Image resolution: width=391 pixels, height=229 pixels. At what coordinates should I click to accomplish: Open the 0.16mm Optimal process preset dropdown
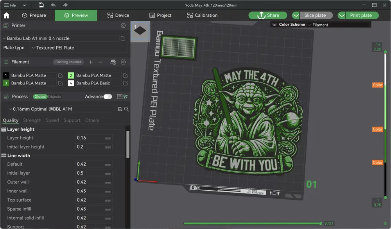(61, 109)
